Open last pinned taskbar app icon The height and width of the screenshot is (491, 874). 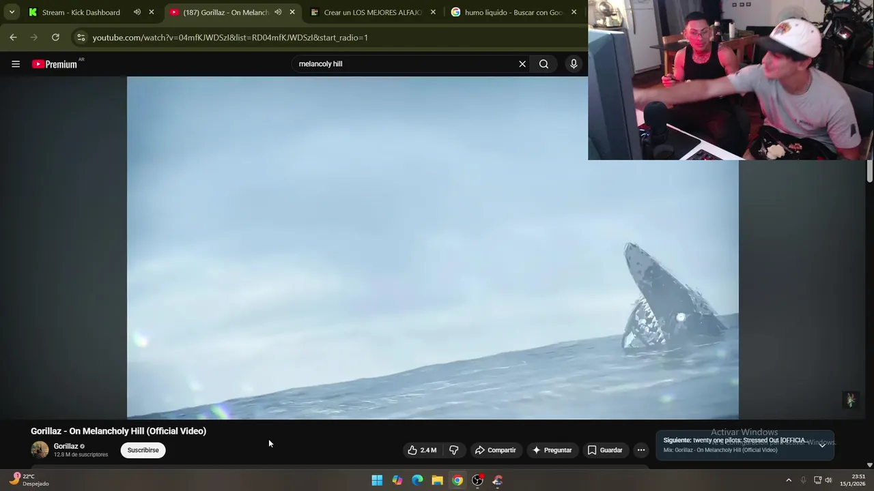coord(498,480)
